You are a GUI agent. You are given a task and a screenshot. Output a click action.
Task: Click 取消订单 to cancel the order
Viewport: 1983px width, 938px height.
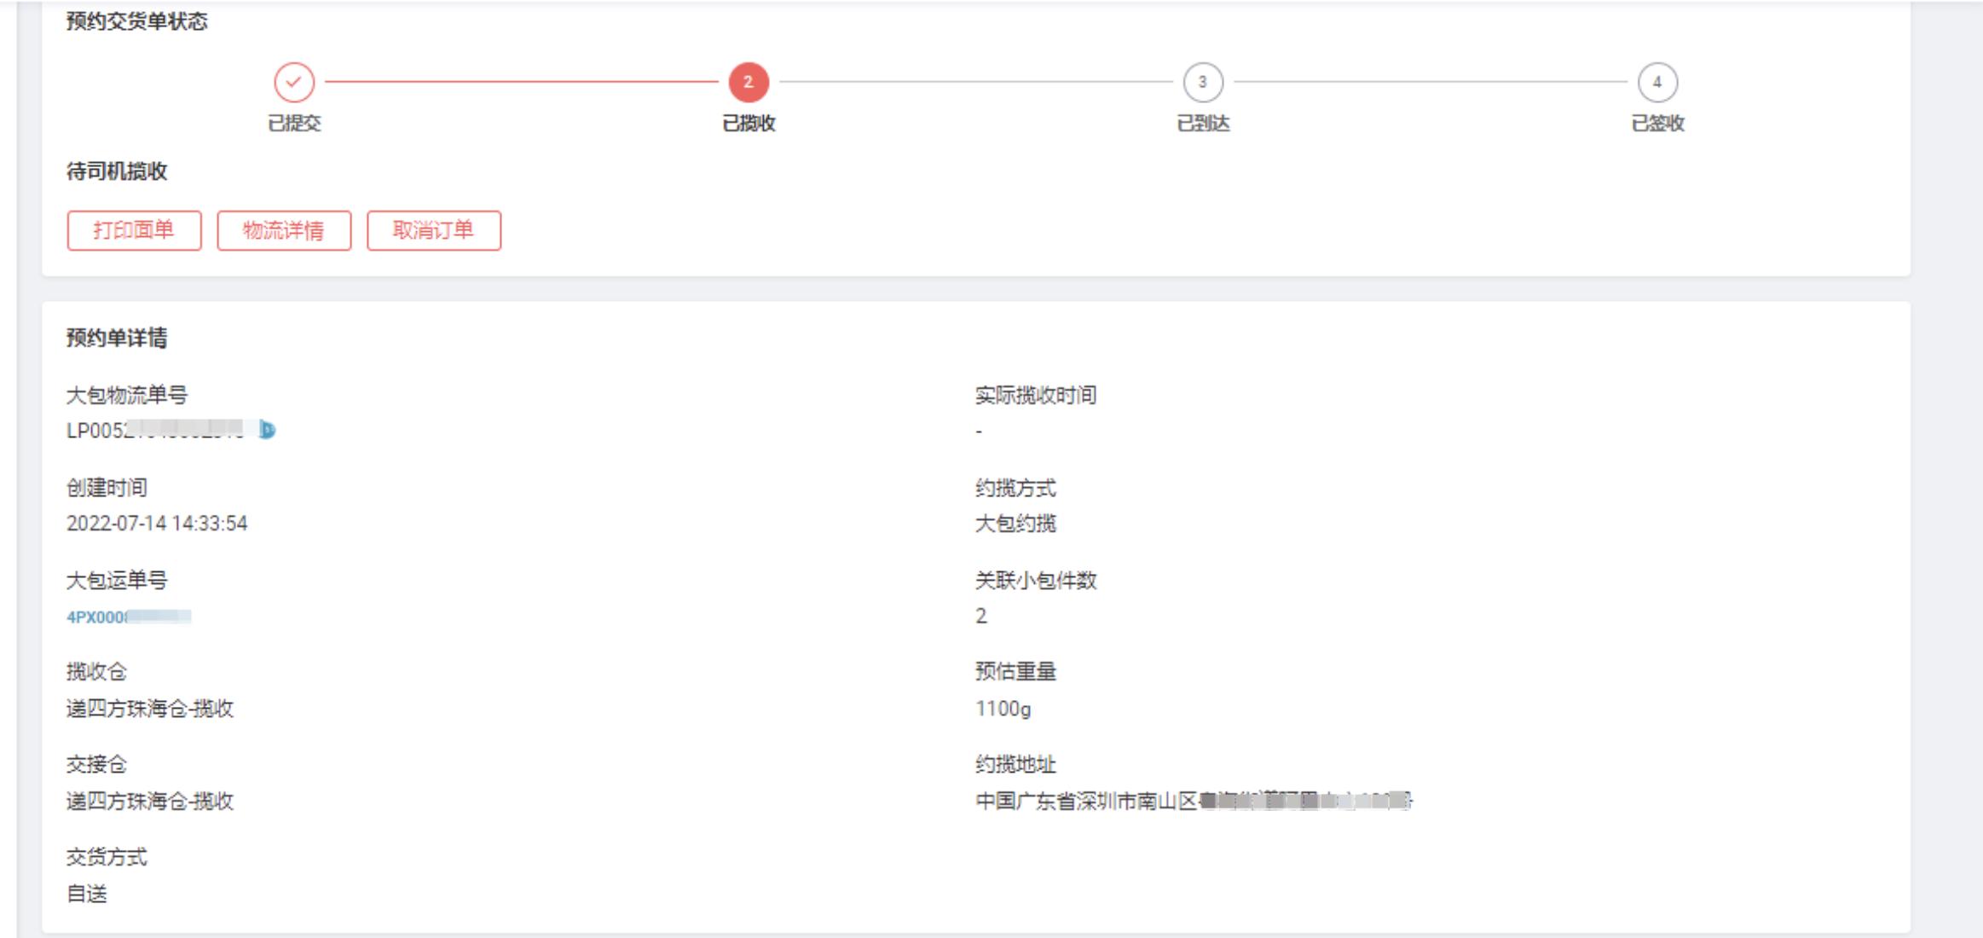(434, 229)
